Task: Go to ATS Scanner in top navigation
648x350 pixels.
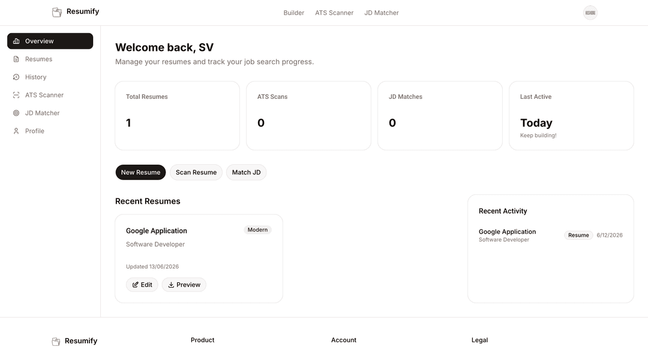Action: click(334, 13)
